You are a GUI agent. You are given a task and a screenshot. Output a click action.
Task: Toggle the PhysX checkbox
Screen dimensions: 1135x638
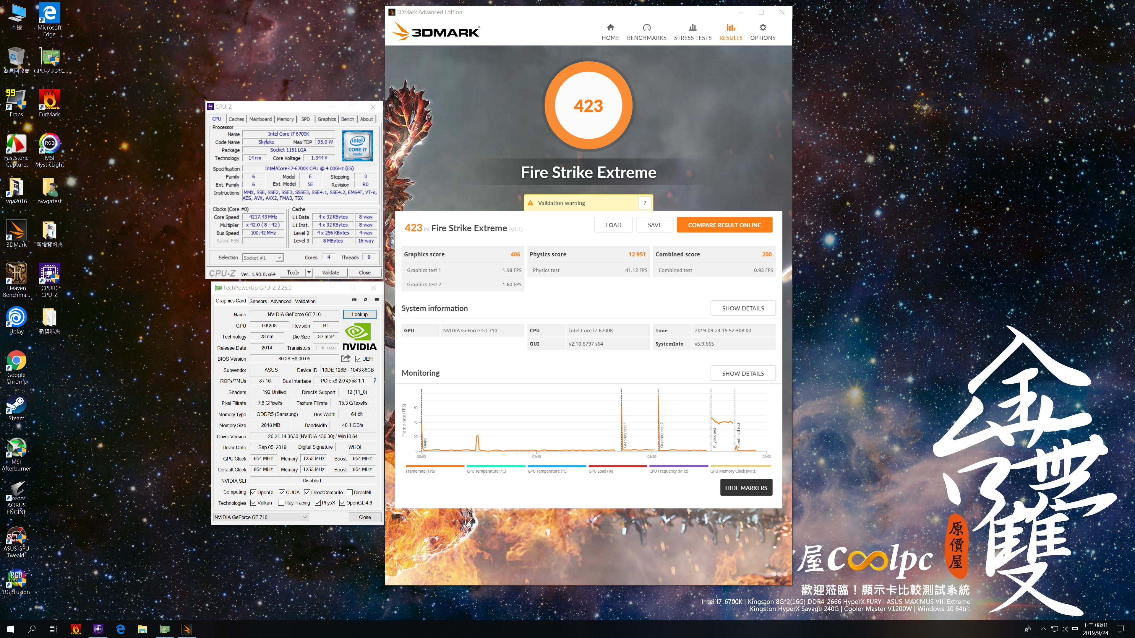(318, 502)
